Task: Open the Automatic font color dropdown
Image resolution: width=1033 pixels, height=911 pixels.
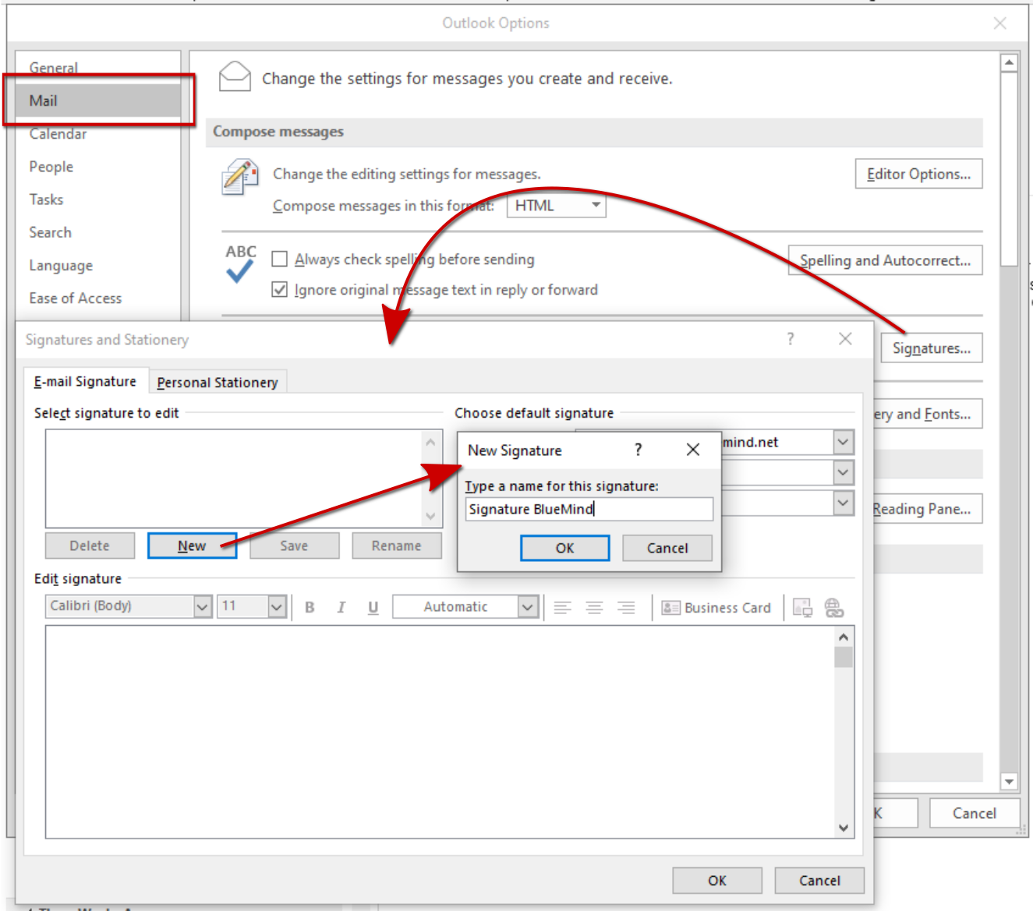Action: coord(528,606)
